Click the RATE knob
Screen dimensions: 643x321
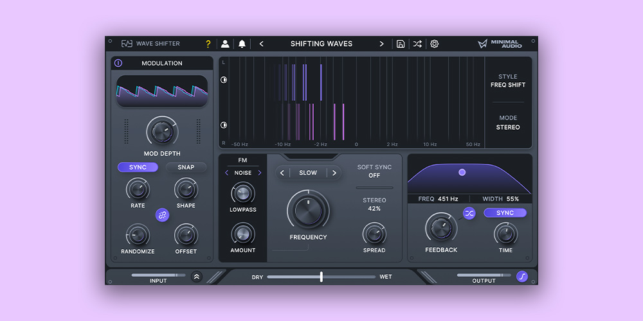[138, 189]
